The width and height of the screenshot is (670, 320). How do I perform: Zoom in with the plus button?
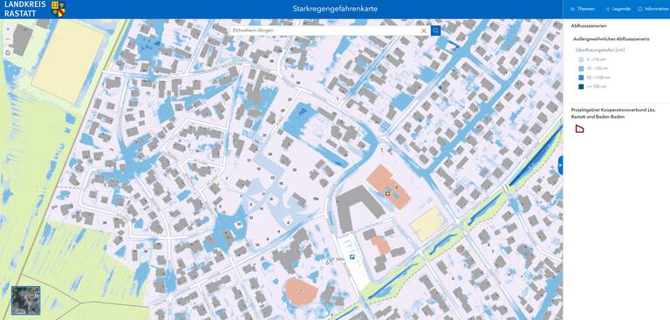pyautogui.click(x=8, y=29)
